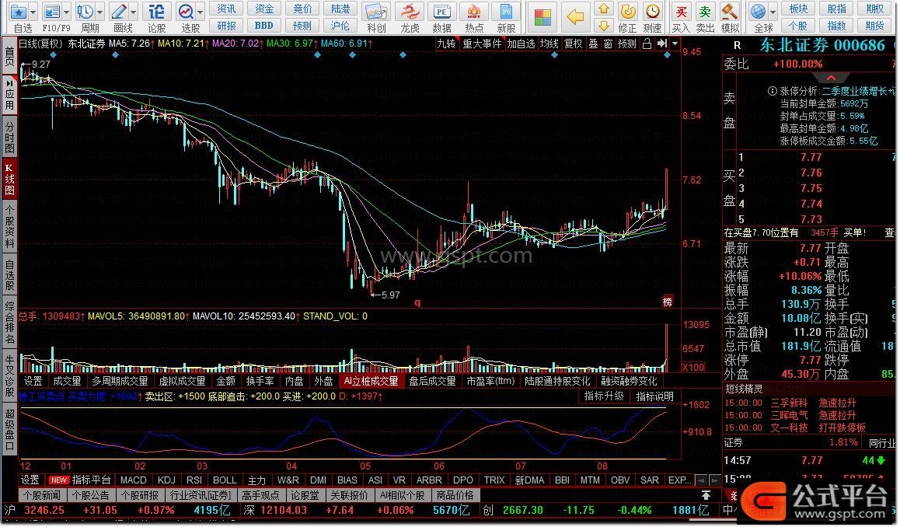This screenshot has height=527, width=900.
Task: Click the 文一科技 短线精灵 entry
Action: [789, 428]
